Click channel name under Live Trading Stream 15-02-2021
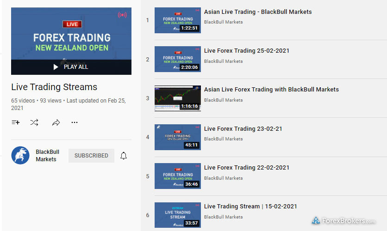The image size is (387, 231). pyautogui.click(x=224, y=217)
